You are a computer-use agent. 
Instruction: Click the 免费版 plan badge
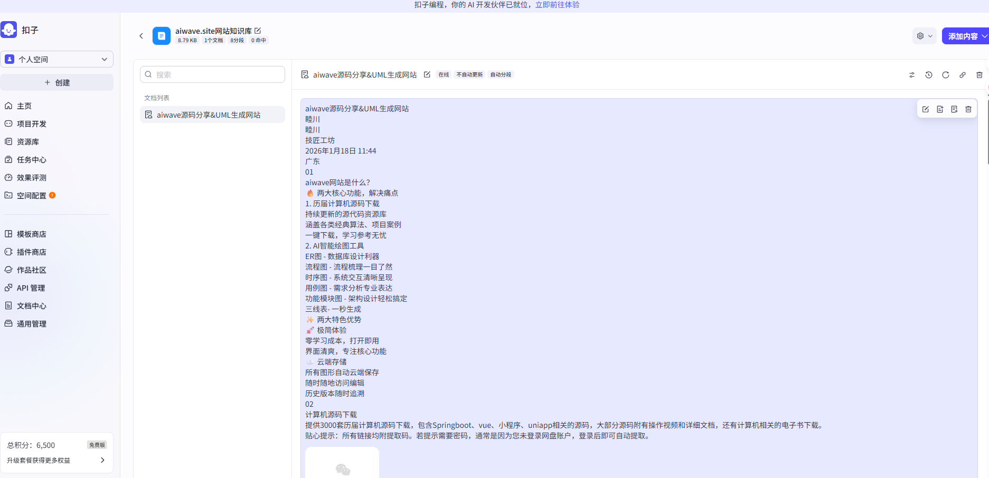point(97,445)
